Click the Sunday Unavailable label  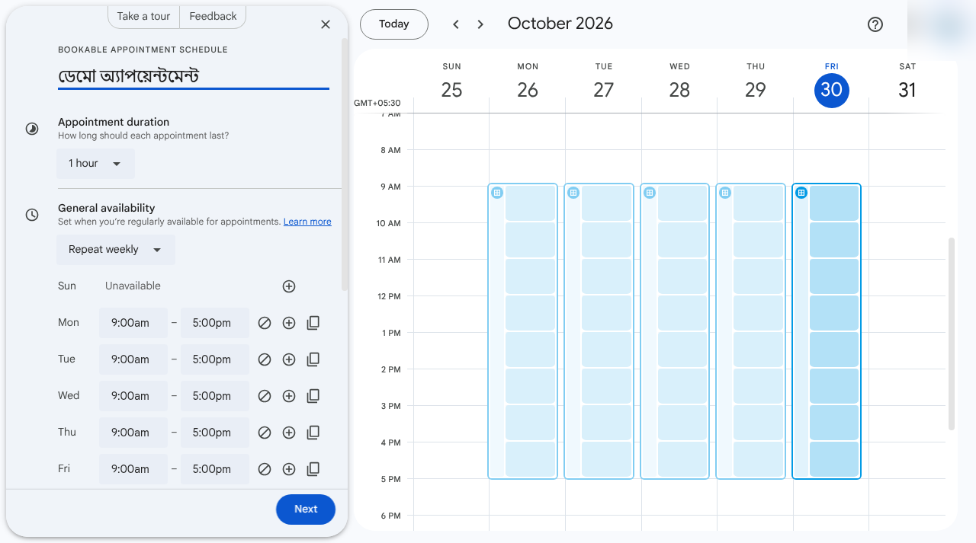pos(133,286)
